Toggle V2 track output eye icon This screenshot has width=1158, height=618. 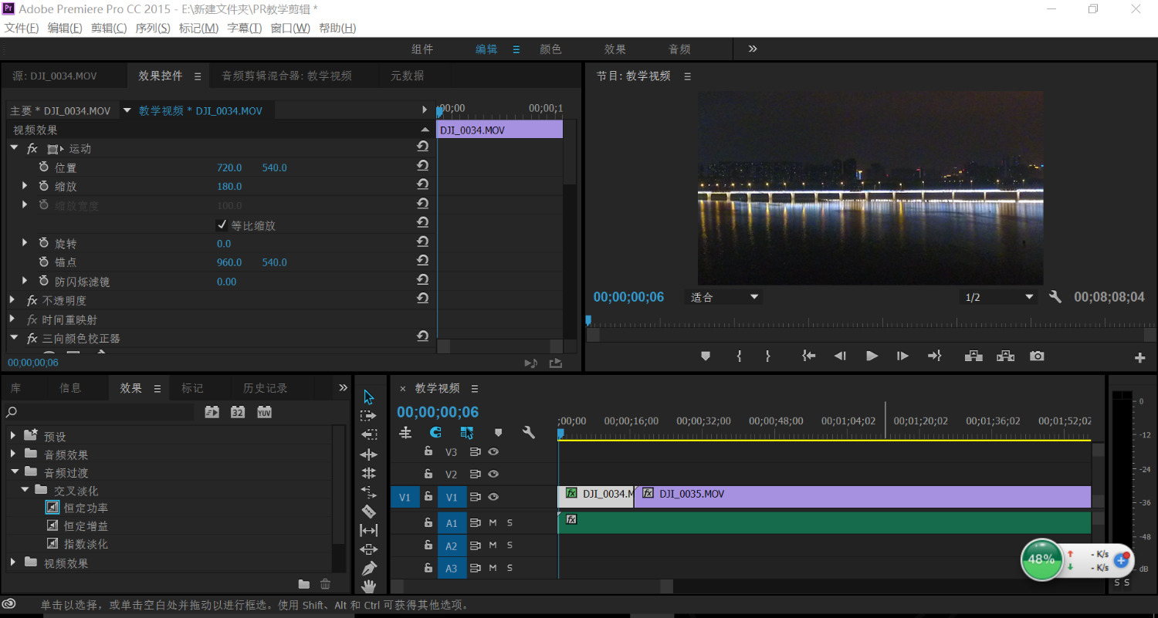493,474
